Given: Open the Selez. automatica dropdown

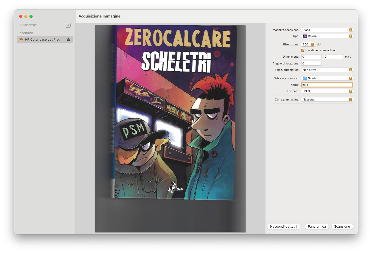Looking at the screenshot, I should (x=327, y=70).
